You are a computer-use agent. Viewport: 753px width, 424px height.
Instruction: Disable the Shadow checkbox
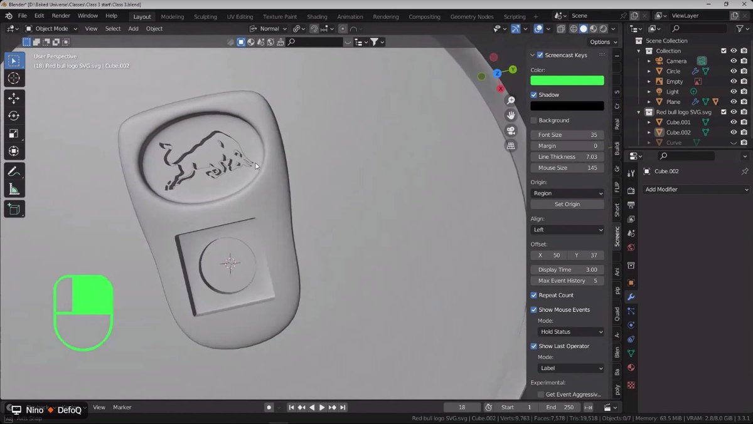coord(534,95)
